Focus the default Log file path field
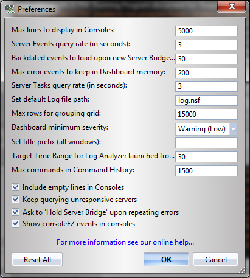250x278 pixels. point(206,100)
